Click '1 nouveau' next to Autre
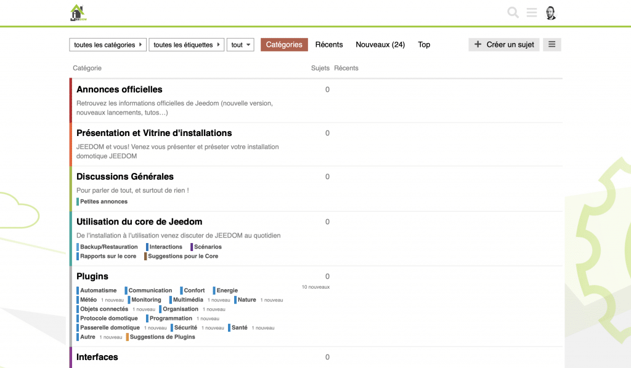This screenshot has height=368, width=631. [x=111, y=337]
